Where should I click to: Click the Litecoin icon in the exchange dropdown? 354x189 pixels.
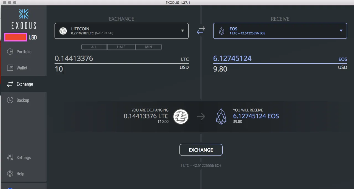pyautogui.click(x=63, y=31)
